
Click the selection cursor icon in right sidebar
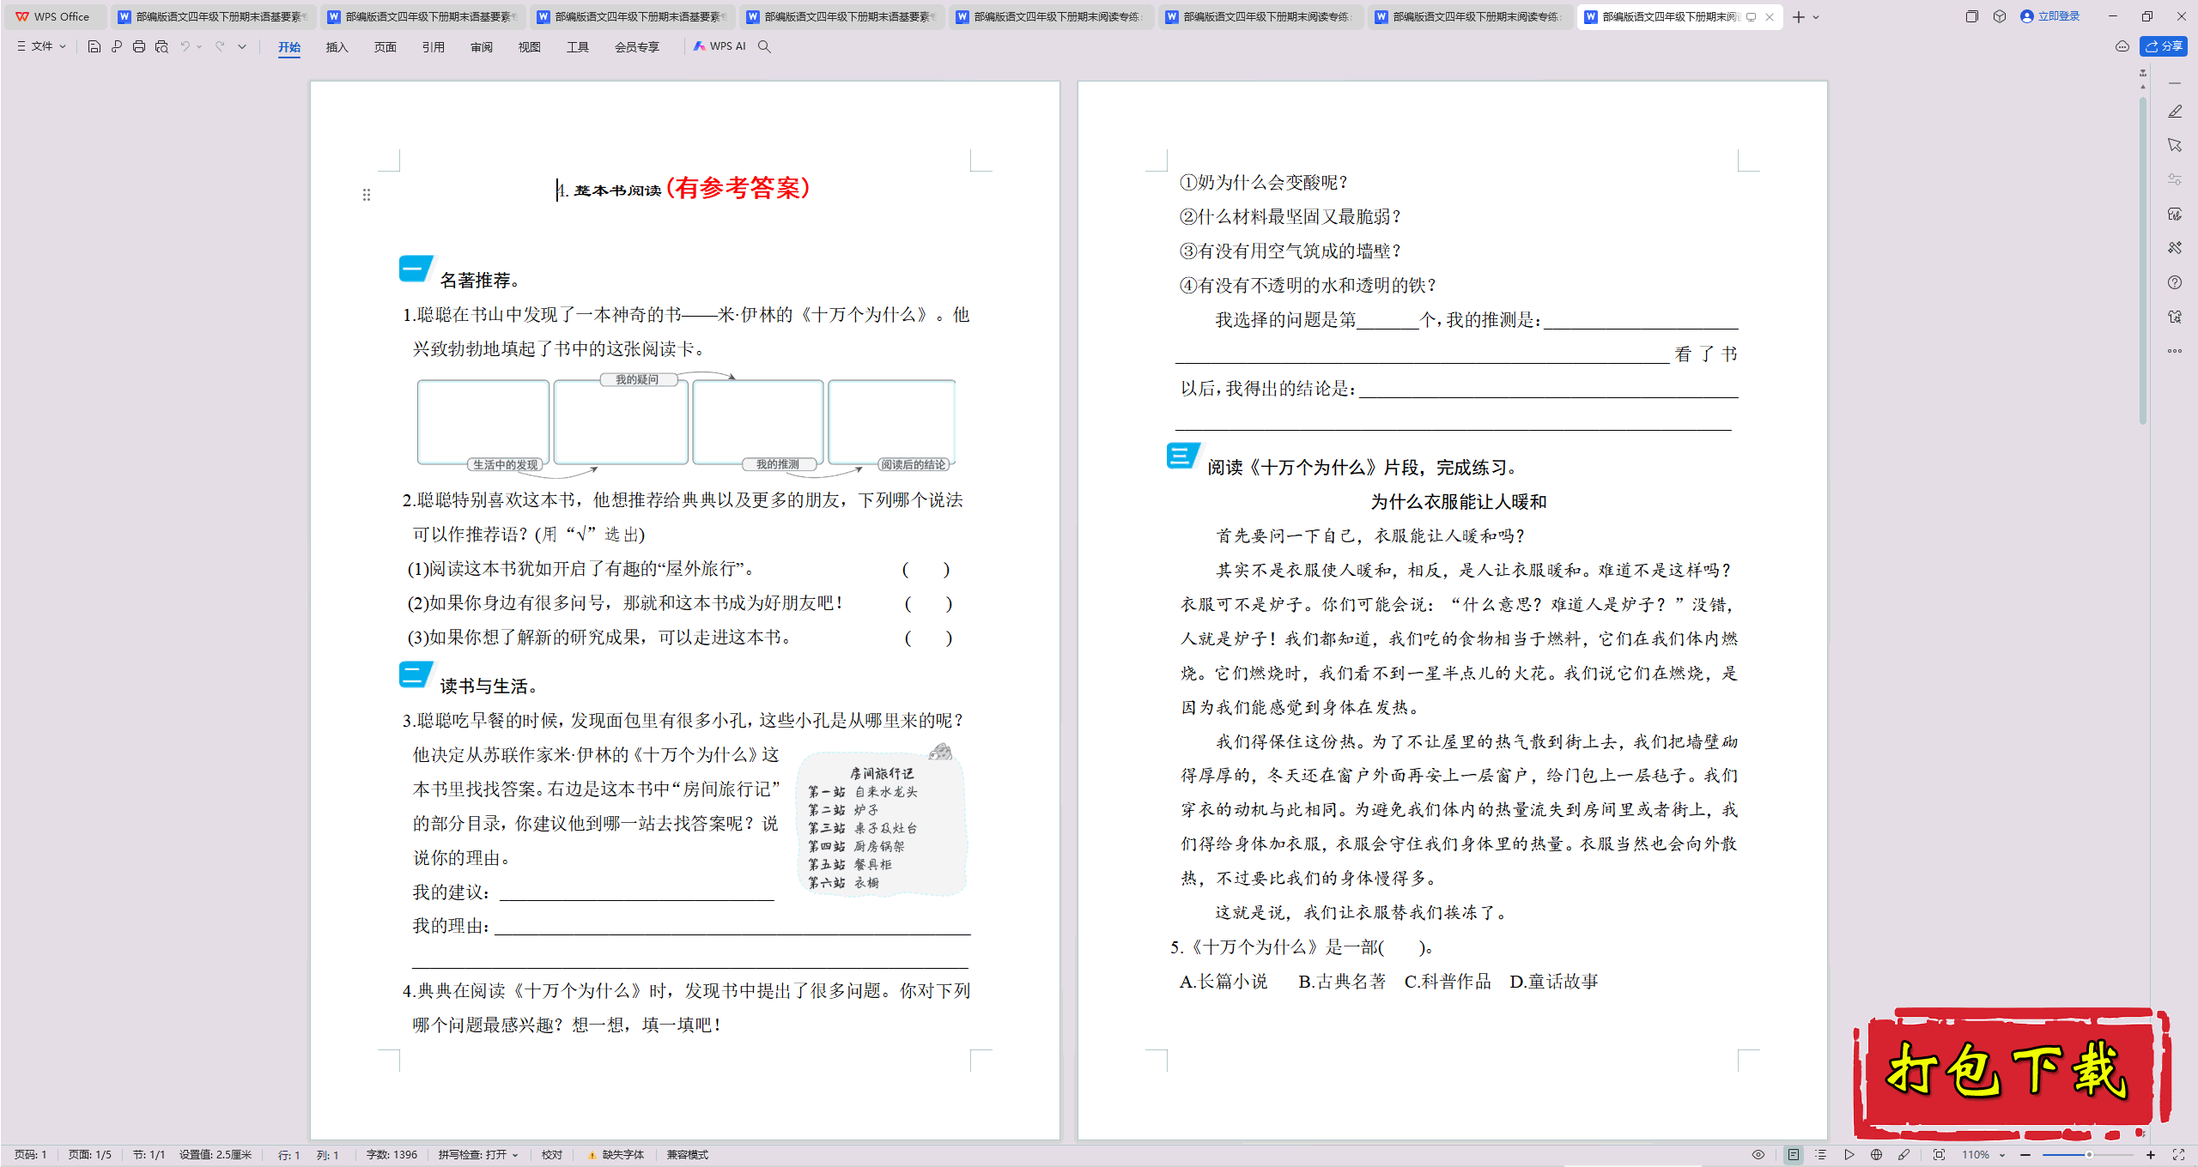2175,146
